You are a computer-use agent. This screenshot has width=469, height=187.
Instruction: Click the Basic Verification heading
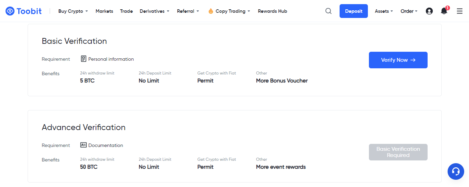click(x=74, y=41)
